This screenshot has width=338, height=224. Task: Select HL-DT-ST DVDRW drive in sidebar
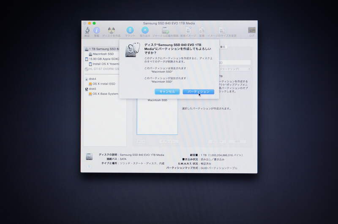102,69
